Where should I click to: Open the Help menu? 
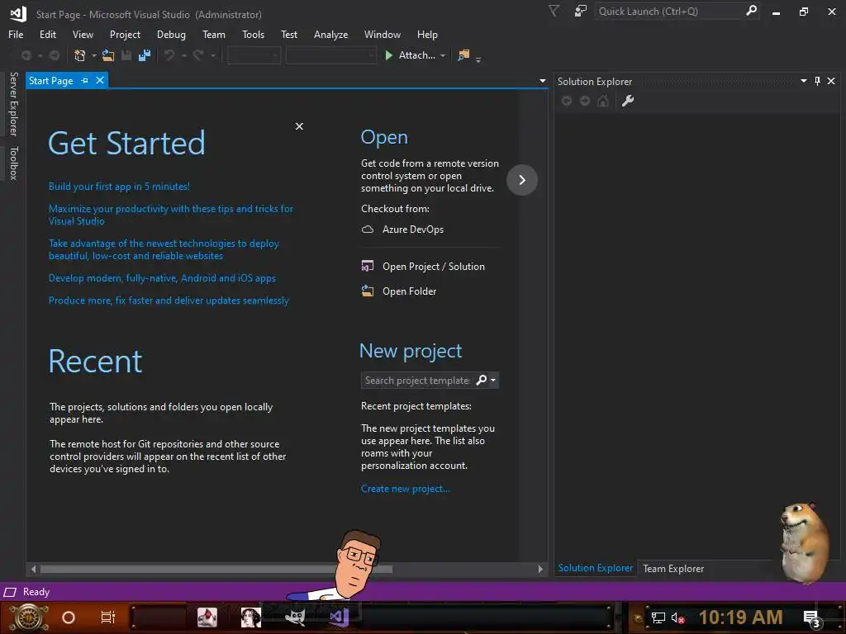(427, 35)
